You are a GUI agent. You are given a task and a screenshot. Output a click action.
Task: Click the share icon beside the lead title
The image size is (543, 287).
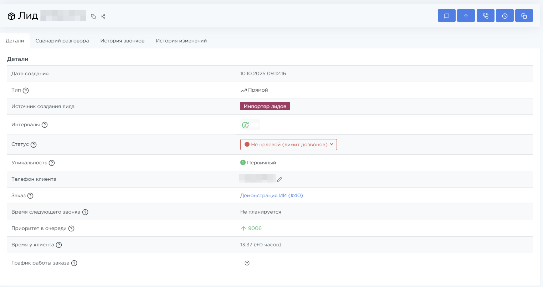pyautogui.click(x=103, y=16)
